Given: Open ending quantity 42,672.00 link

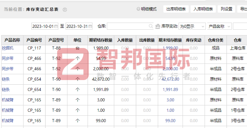Looking at the screenshot, I should pyautogui.click(x=170, y=79).
